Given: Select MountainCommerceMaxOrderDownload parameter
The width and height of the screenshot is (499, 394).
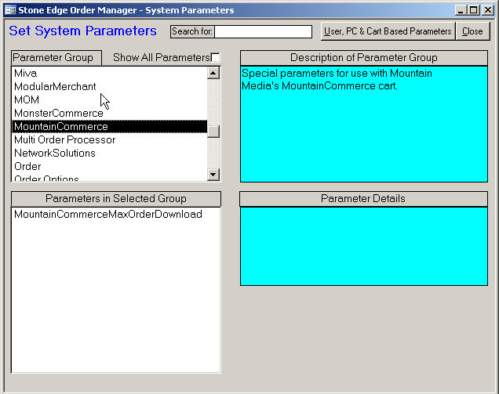Looking at the screenshot, I should click(x=115, y=214).
